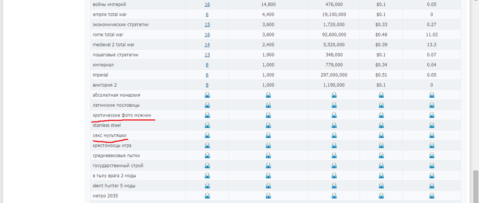Viewport: 479px width, 203px height.
Task: Open link 8 for империал keyword
Action: 207,65
